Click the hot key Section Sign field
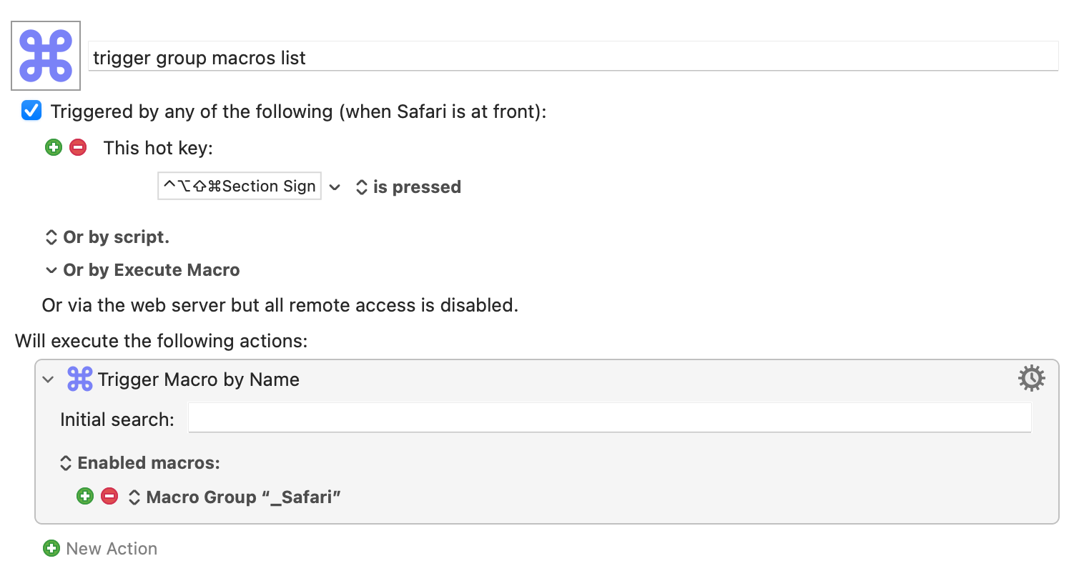This screenshot has width=1084, height=576. point(240,186)
